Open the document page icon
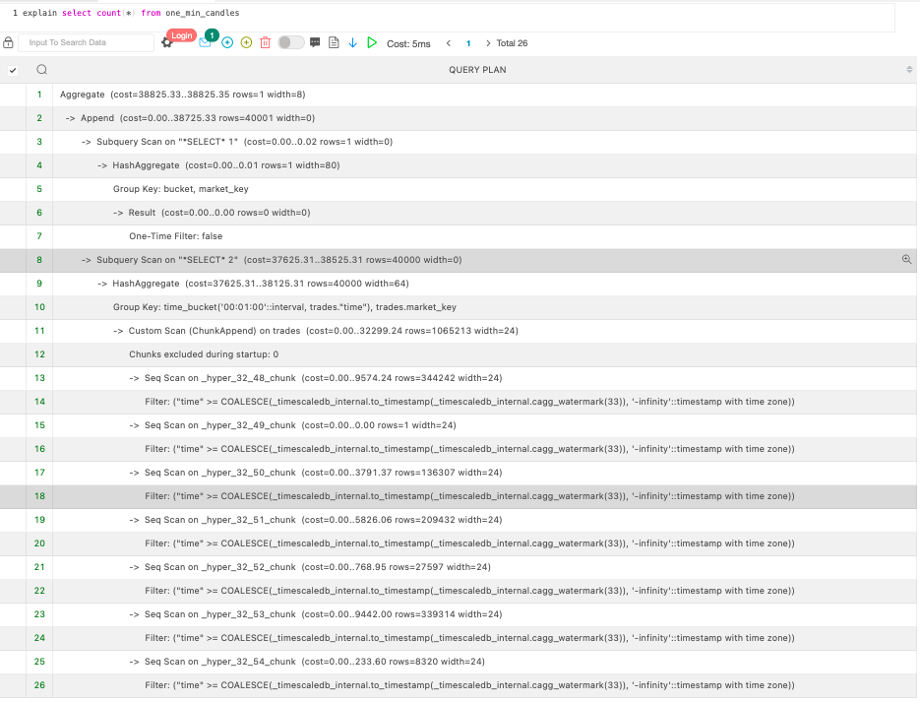The width and height of the screenshot is (920, 702). coord(334,43)
